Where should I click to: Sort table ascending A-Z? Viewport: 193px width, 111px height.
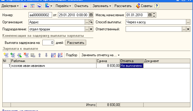tap(53, 55)
